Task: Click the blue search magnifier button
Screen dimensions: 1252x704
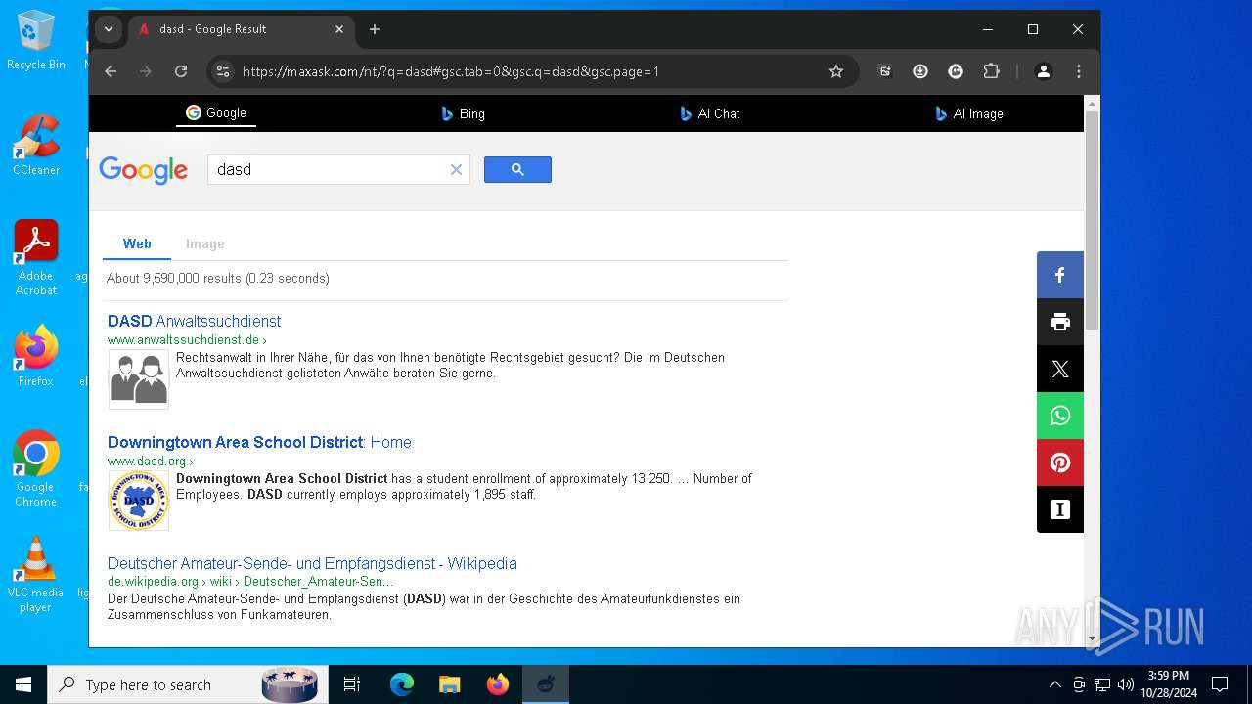Action: click(x=517, y=169)
